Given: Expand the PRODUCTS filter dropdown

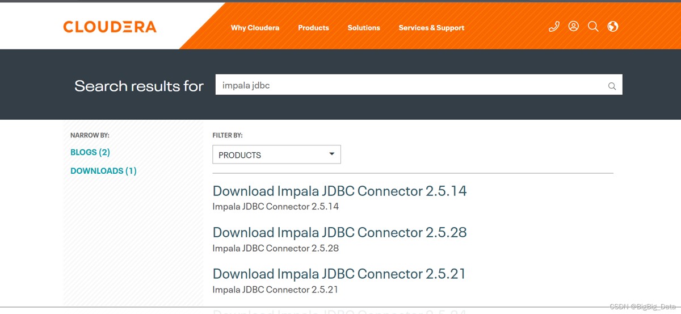Looking at the screenshot, I should [x=276, y=154].
